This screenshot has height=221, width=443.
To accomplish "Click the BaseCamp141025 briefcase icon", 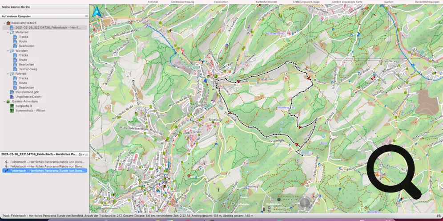I will click(x=8, y=23).
